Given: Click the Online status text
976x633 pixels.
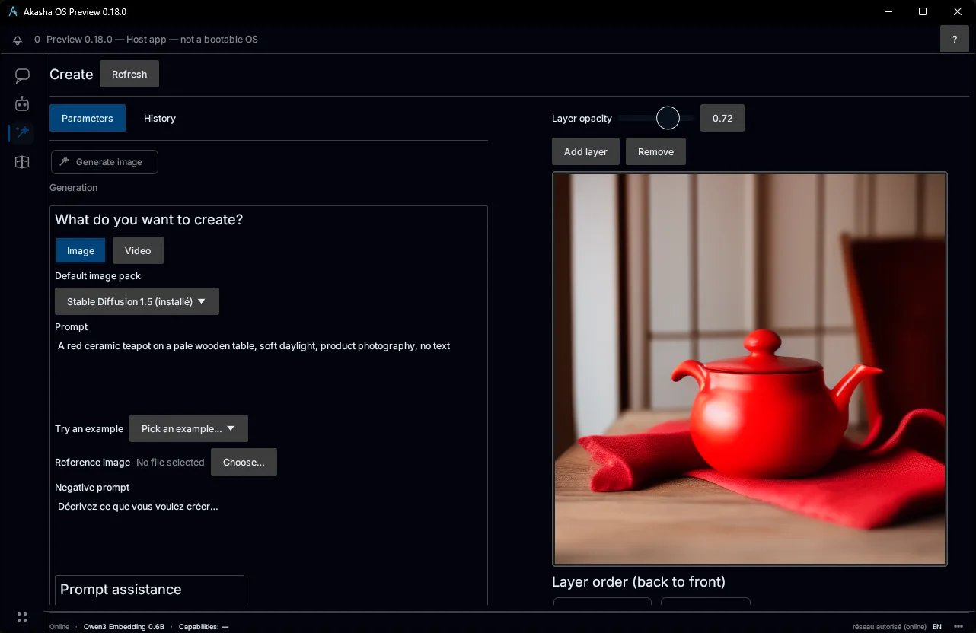Looking at the screenshot, I should (59, 627).
